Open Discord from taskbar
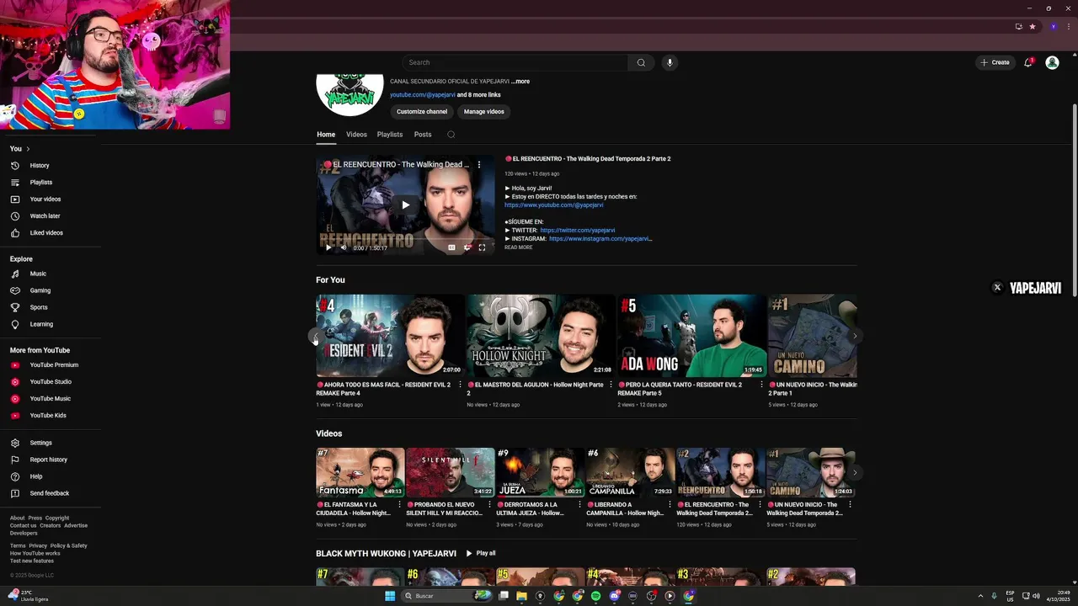 coord(614,596)
